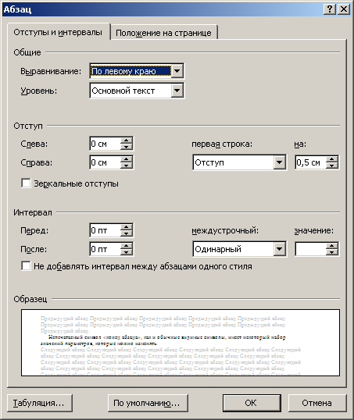Increase the first-line на value

click(x=332, y=159)
